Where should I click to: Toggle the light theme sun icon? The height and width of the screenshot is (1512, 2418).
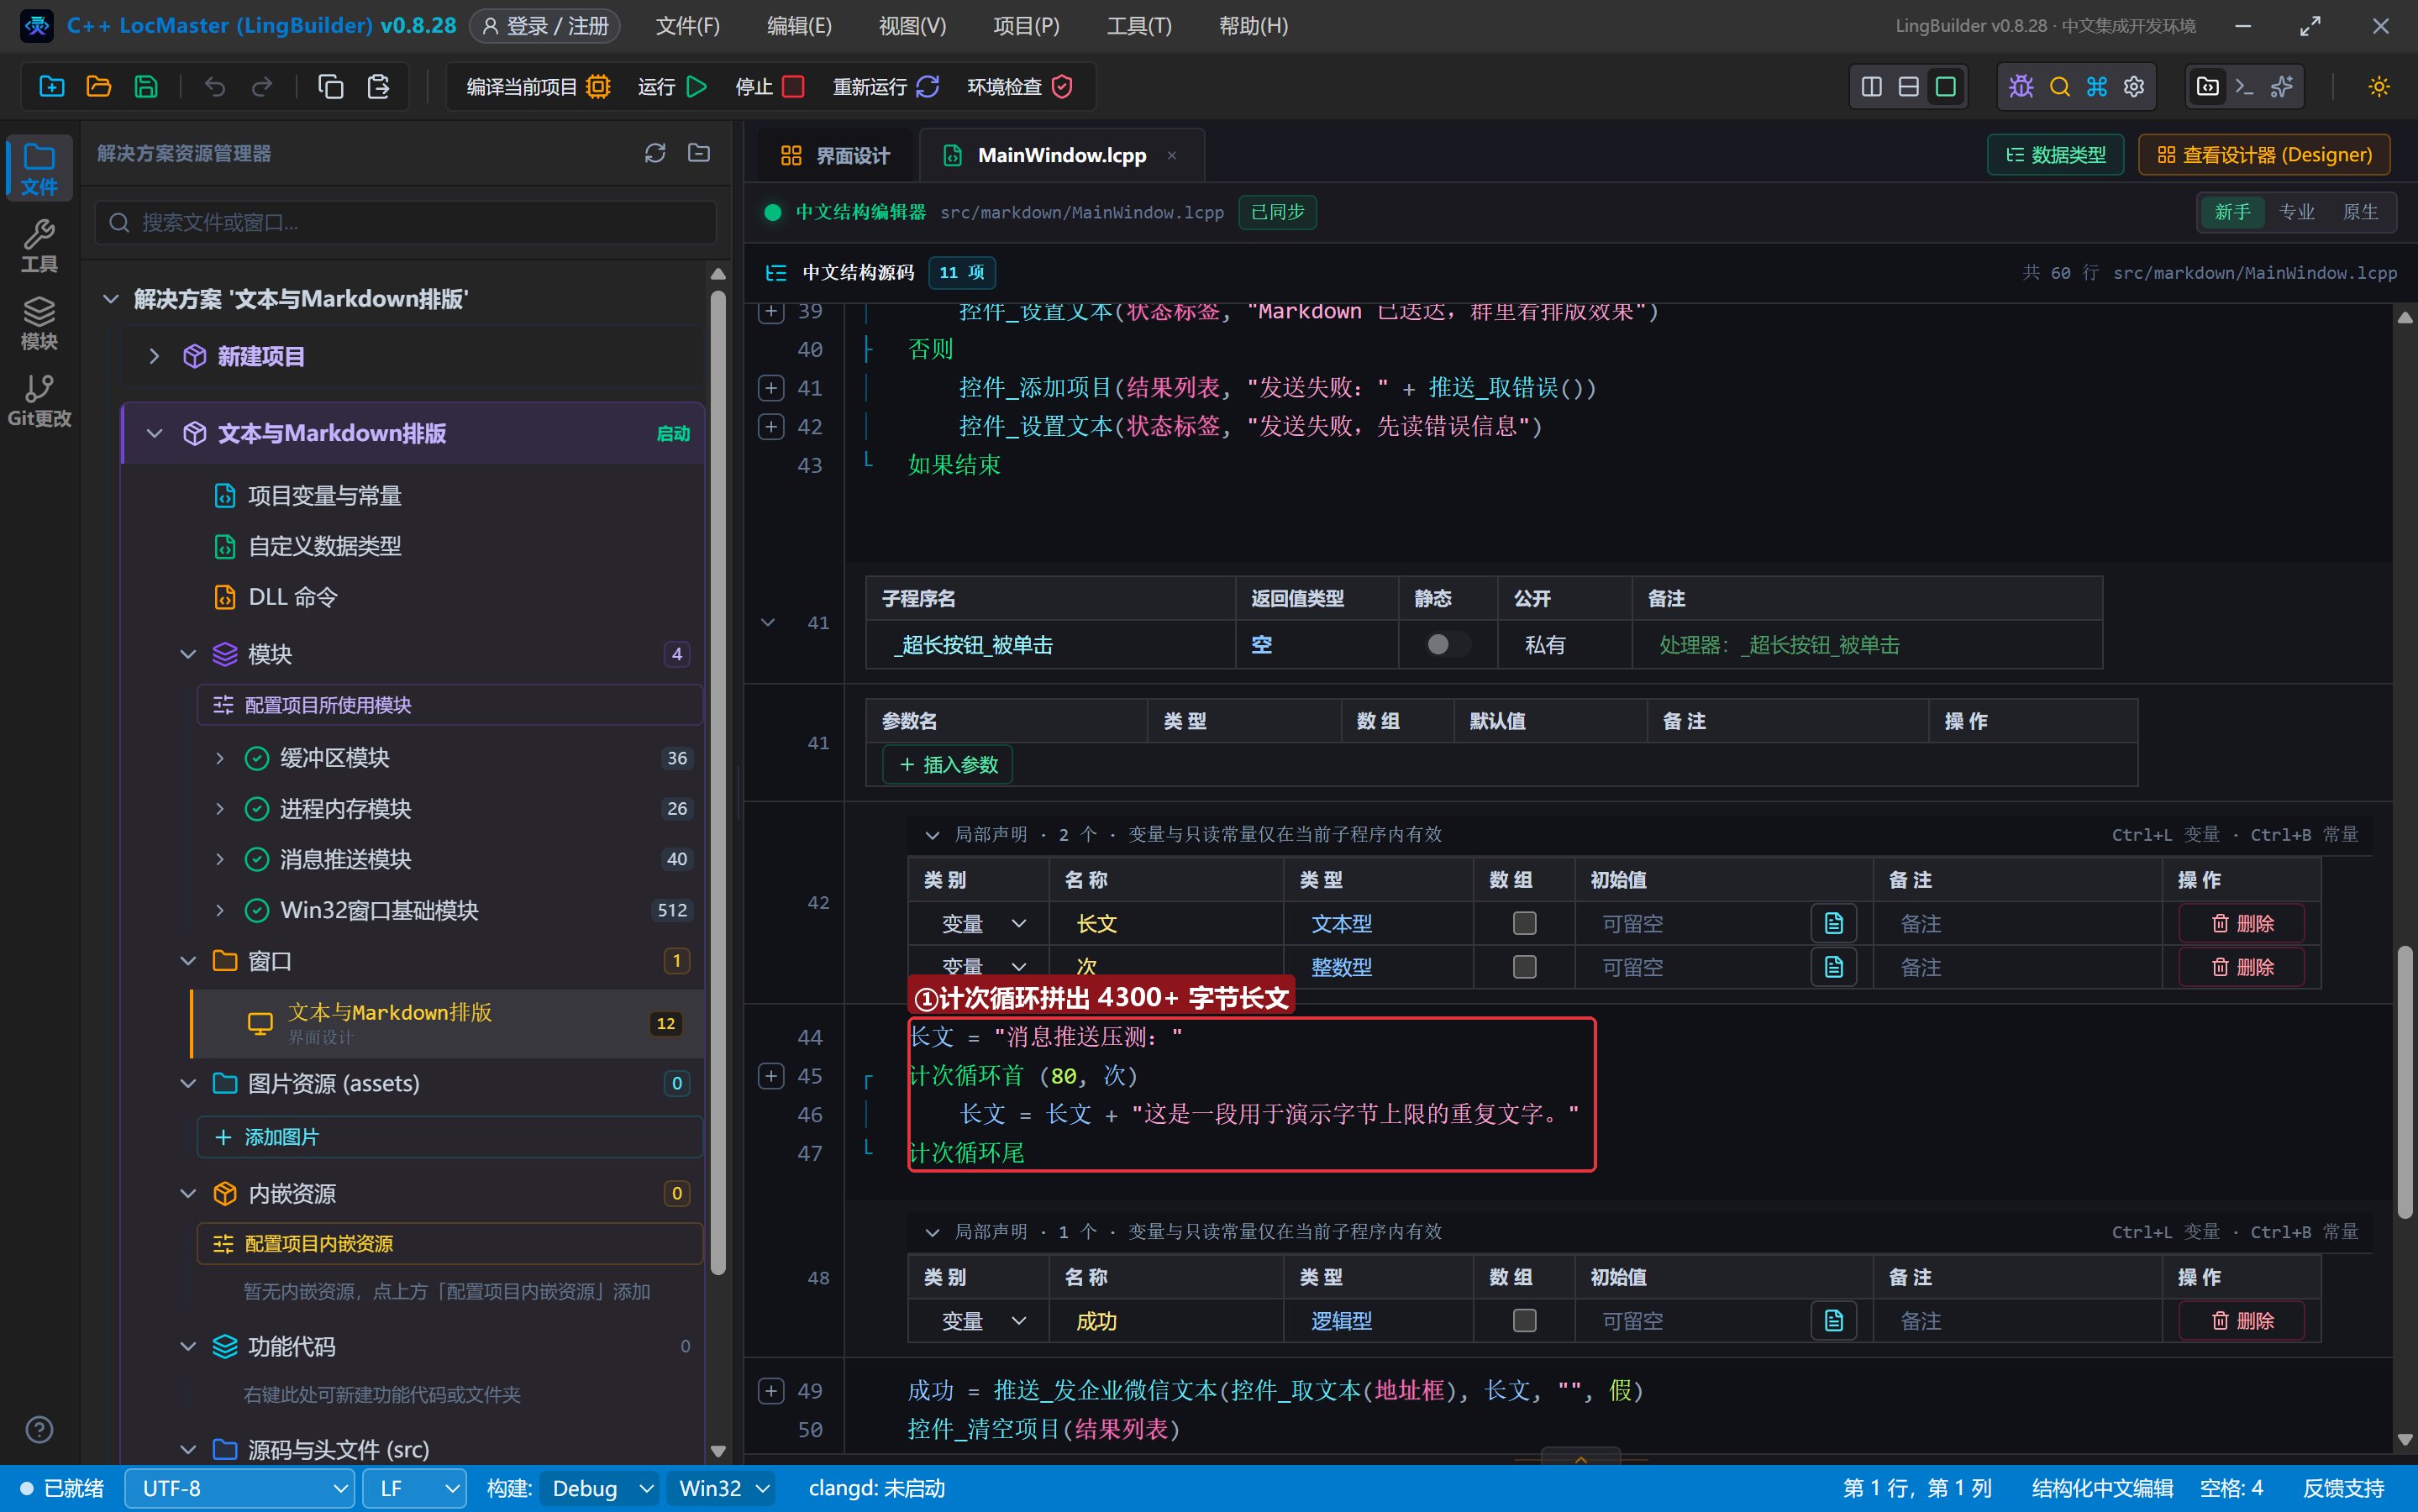coord(2379,87)
